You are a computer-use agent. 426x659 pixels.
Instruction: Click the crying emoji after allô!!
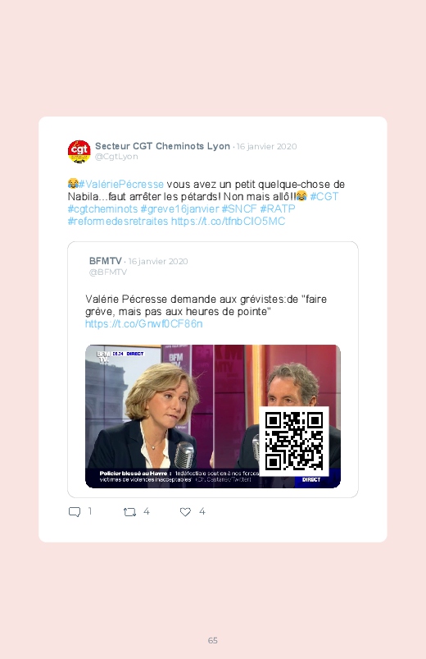[301, 196]
